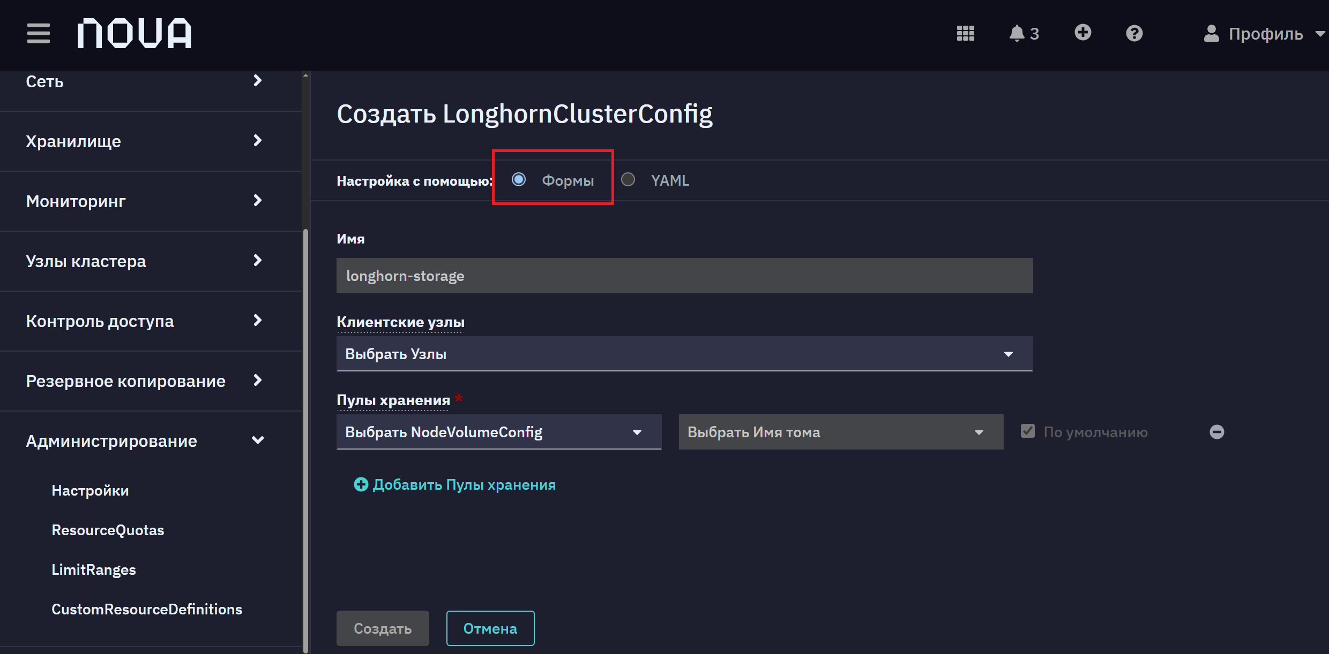Open the Выбрать Имя тома dropdown

841,432
